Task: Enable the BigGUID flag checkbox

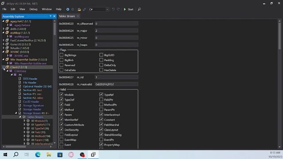Action: [x=101, y=55]
